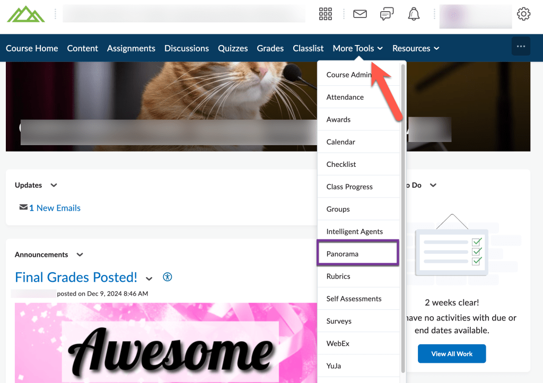Click the View All Work button

(x=451, y=353)
